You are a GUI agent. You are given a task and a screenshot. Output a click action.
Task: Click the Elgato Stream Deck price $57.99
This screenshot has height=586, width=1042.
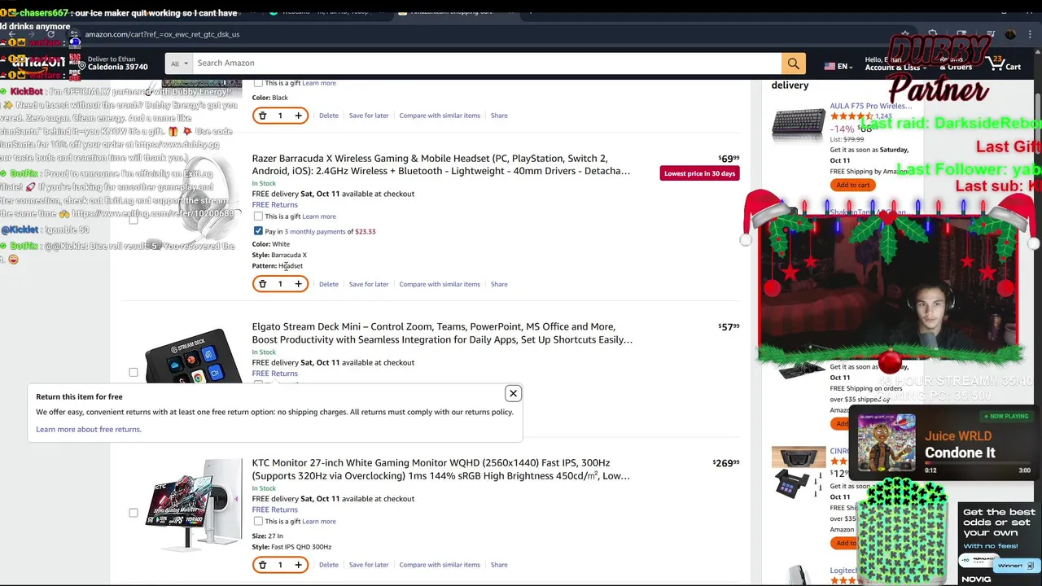729,327
